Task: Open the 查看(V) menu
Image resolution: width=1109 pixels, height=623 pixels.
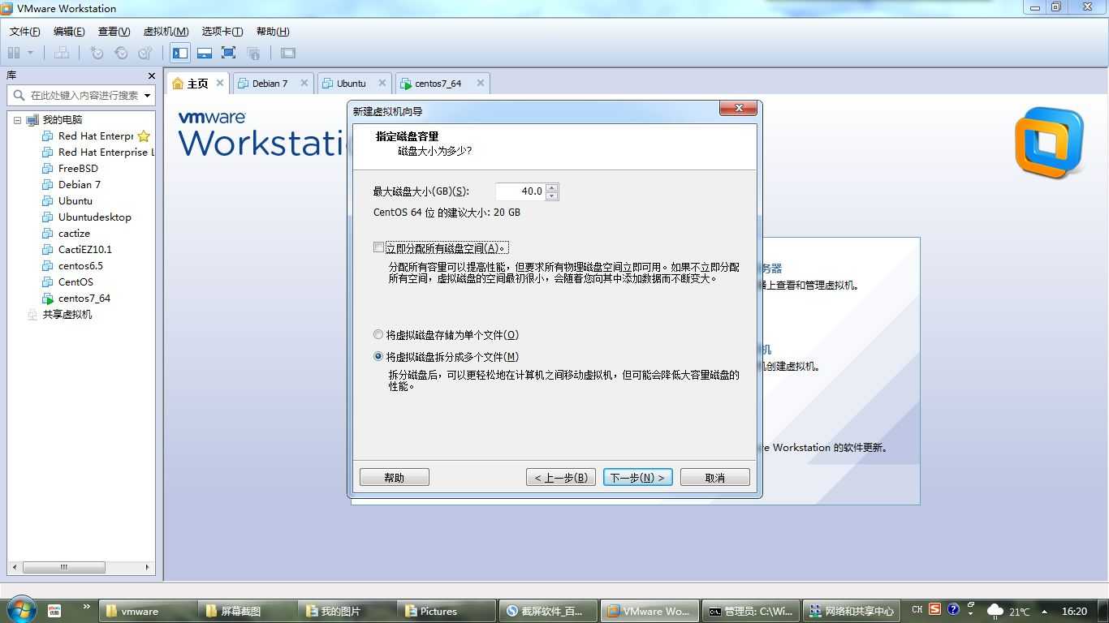Action: 114,31
